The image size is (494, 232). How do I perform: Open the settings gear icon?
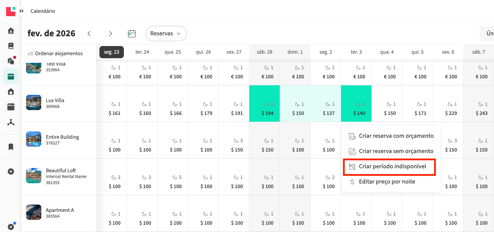point(11,227)
